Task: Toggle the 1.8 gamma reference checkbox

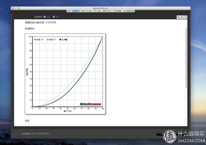Action: click(45, 16)
